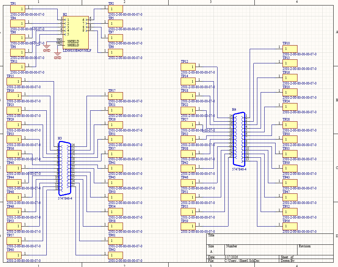
Task: Select test point TP13 component
Action: pos(290,63)
